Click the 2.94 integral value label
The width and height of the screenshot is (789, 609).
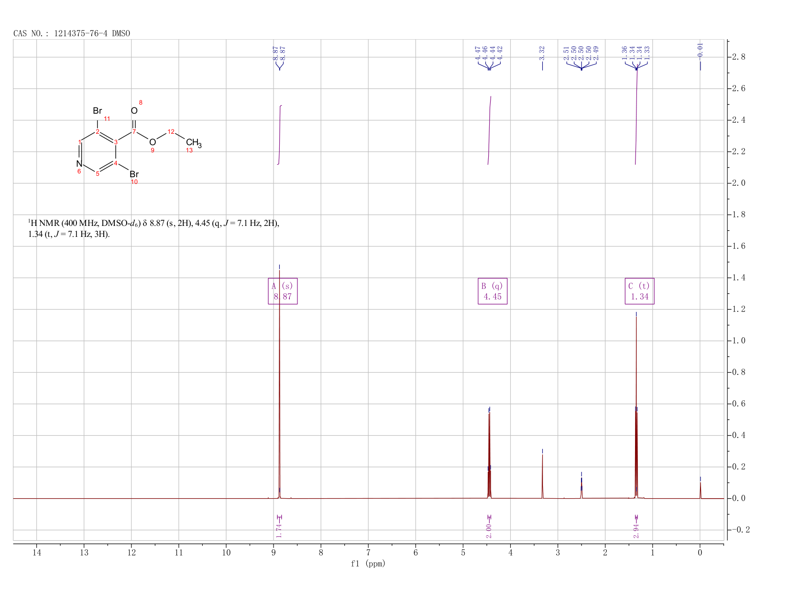(636, 530)
